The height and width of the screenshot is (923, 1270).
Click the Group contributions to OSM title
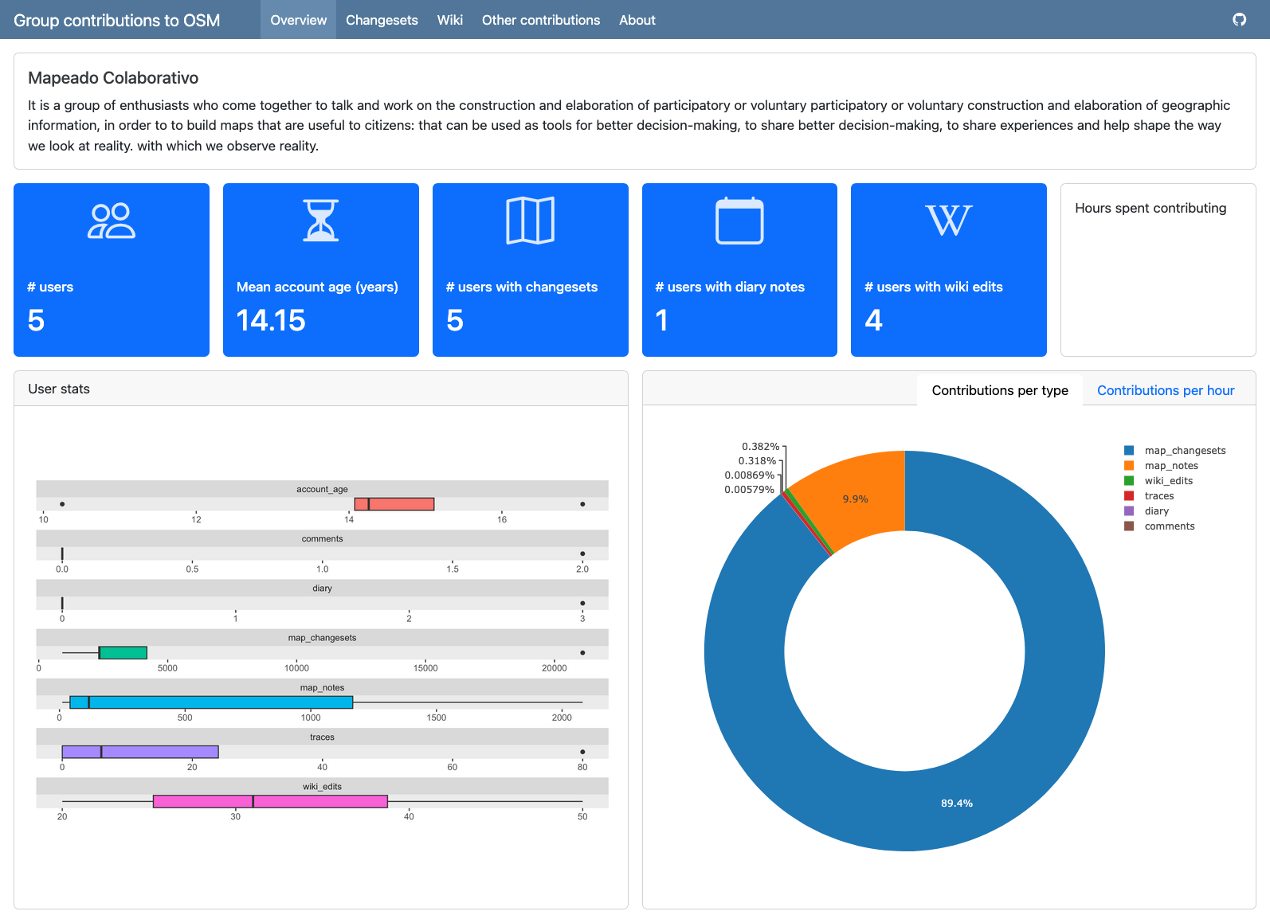pos(117,20)
